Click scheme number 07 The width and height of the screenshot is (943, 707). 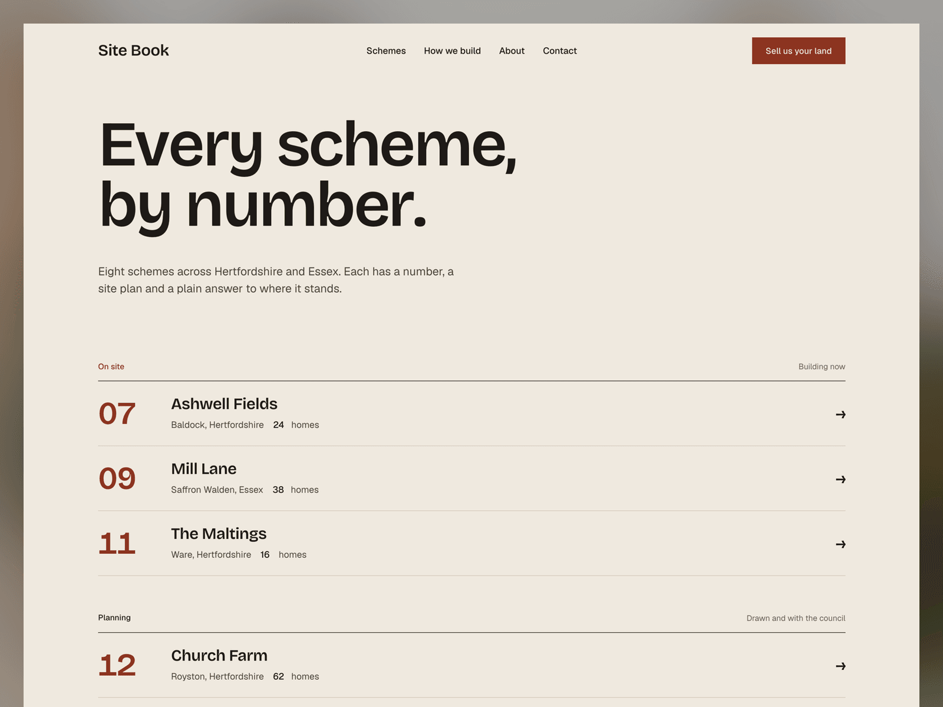point(117,414)
